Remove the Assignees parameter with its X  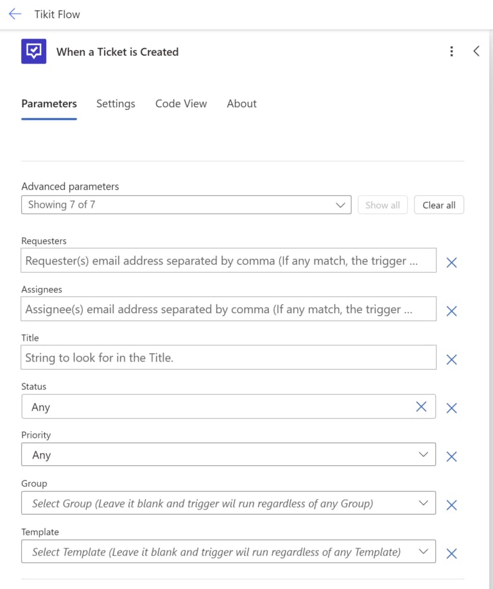(x=451, y=311)
